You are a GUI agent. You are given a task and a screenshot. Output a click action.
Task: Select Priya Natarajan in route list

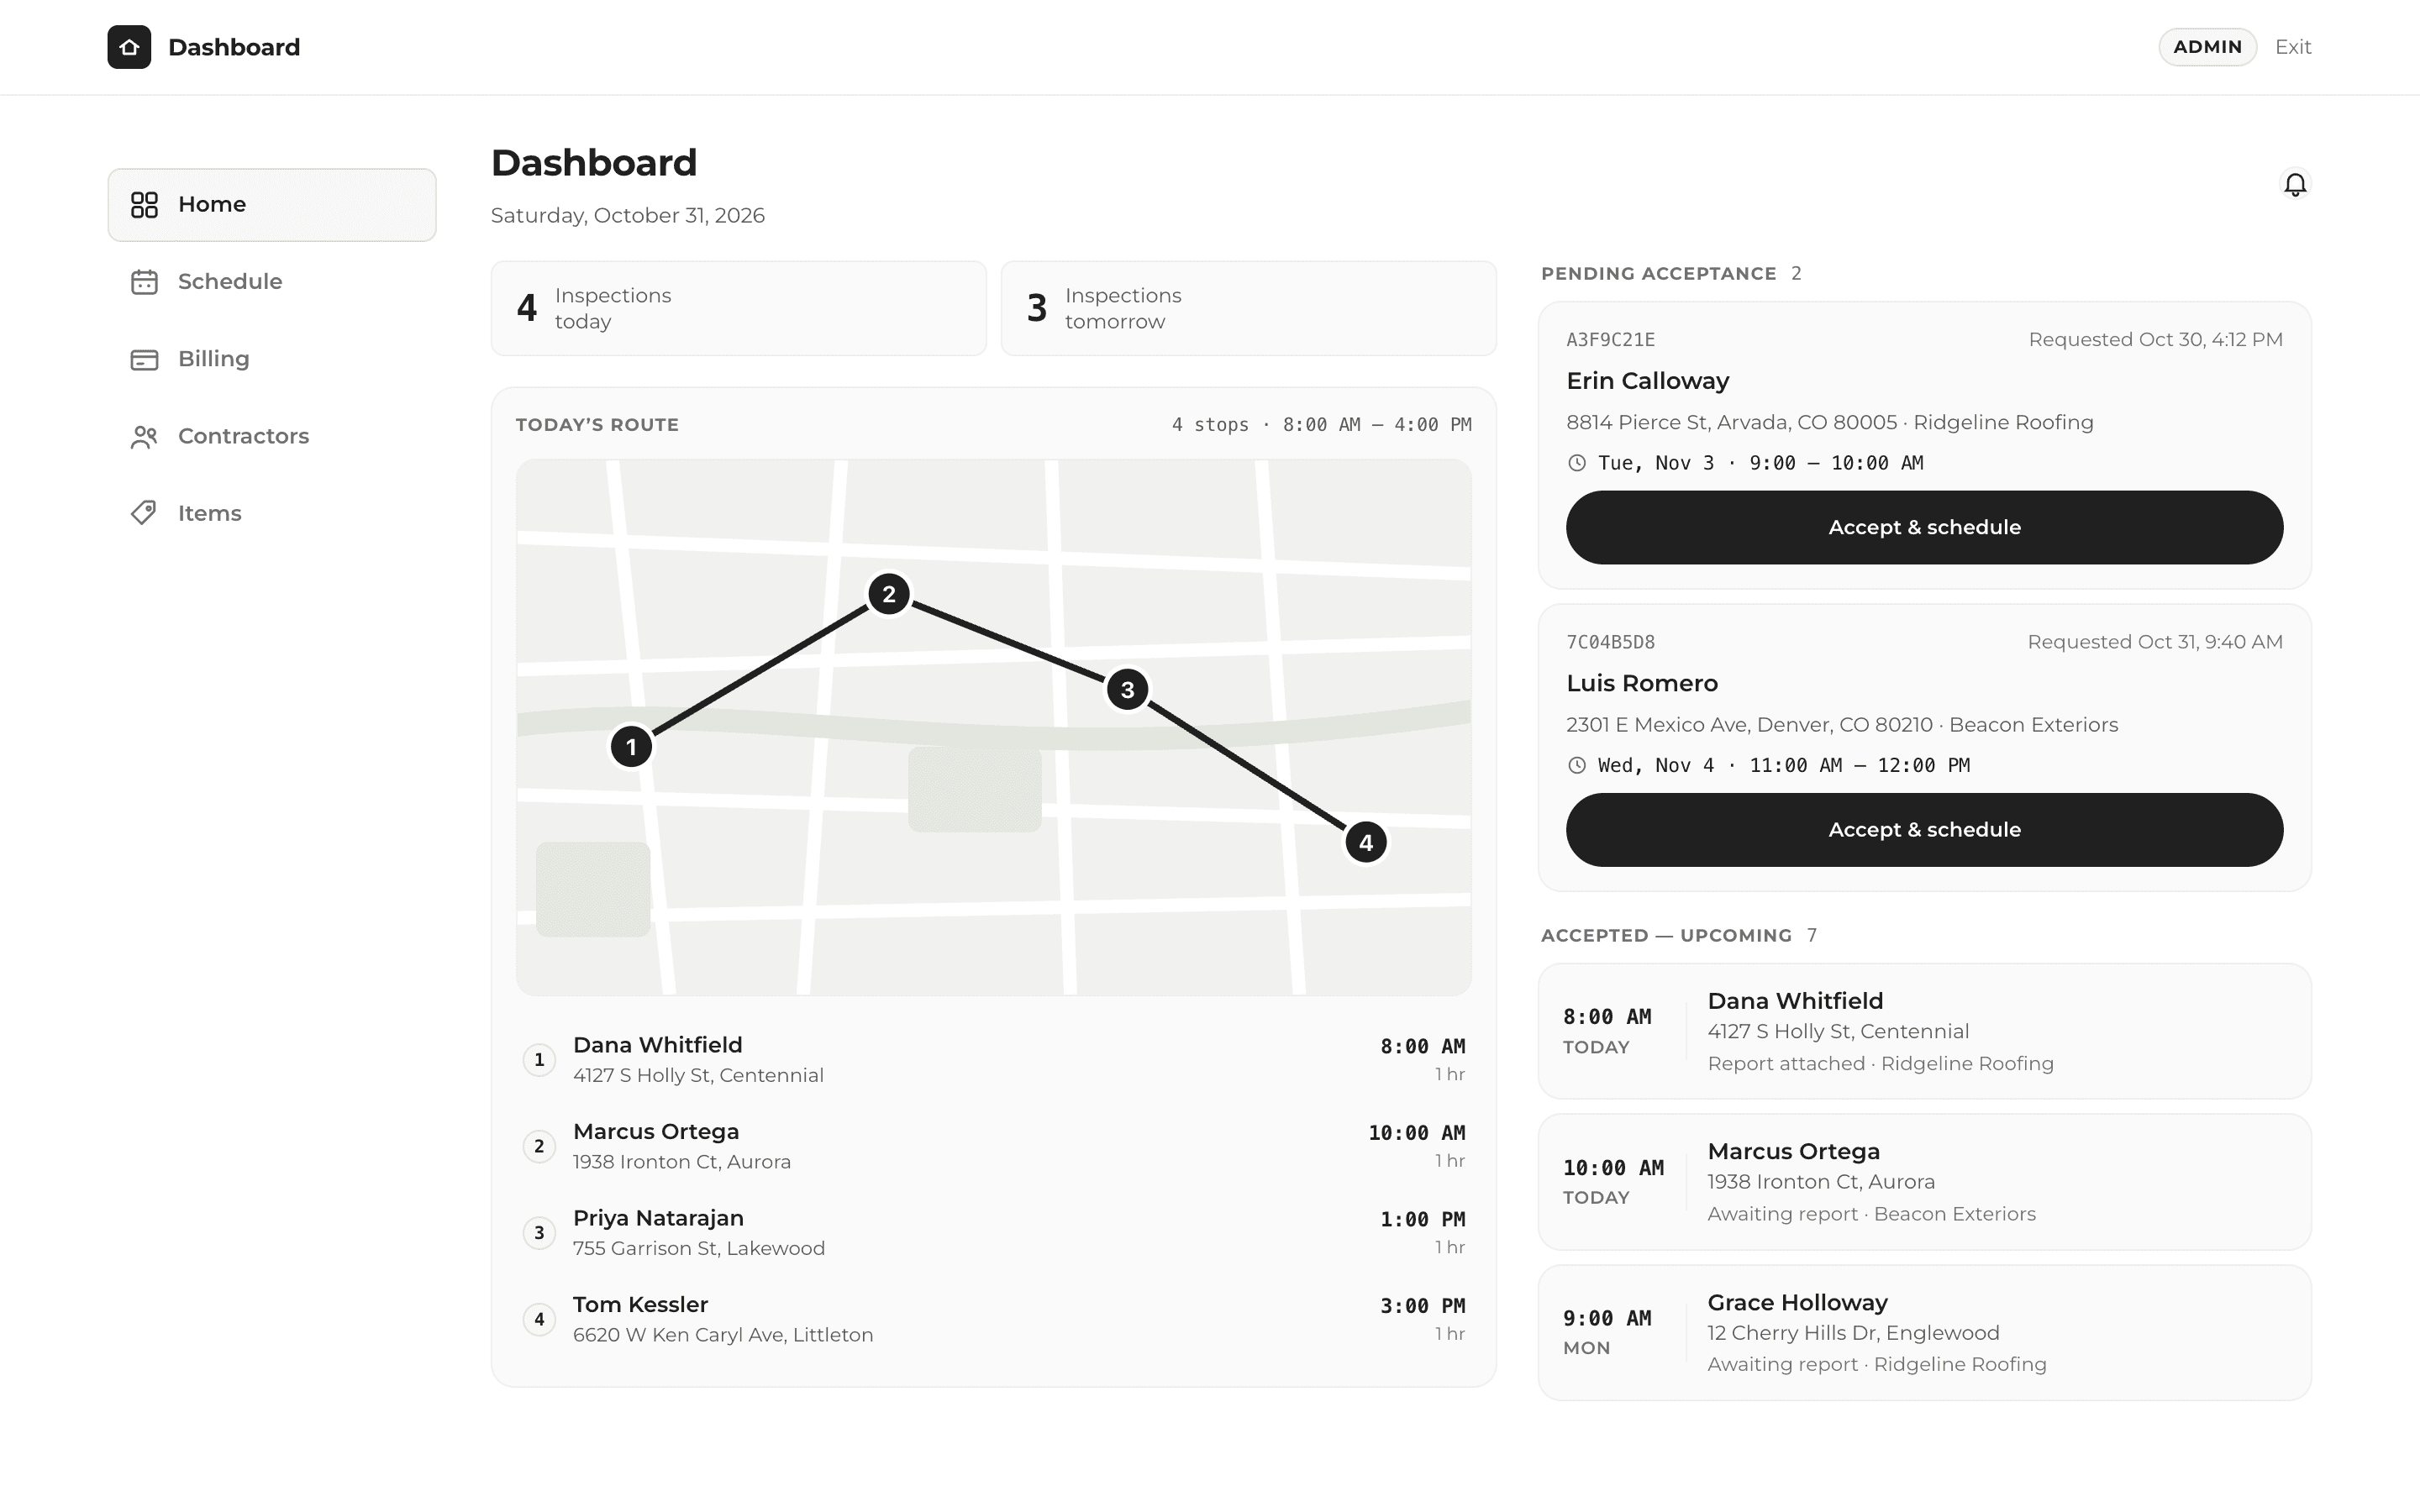[x=994, y=1232]
